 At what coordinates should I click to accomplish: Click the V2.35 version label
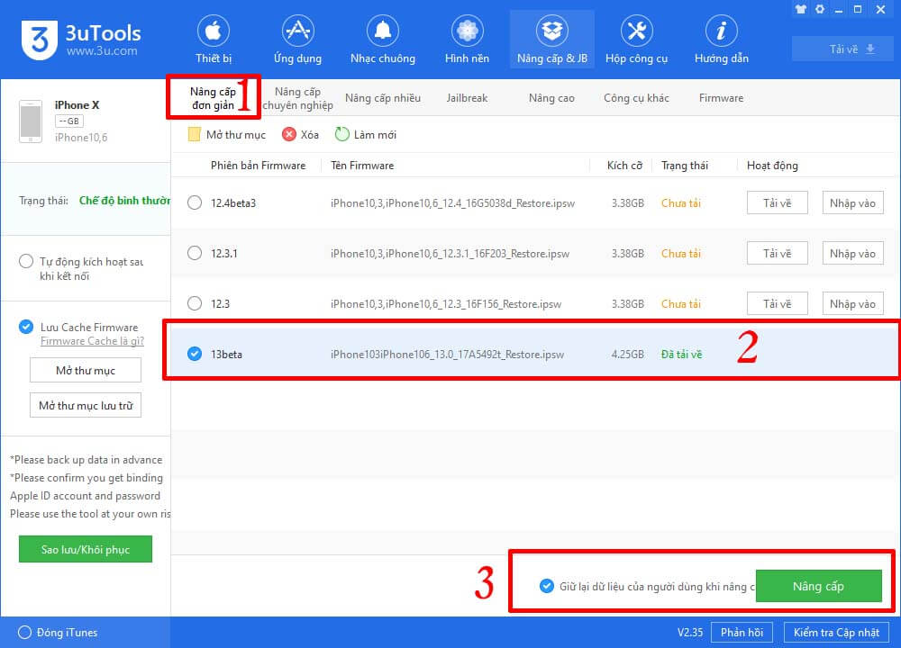click(689, 632)
